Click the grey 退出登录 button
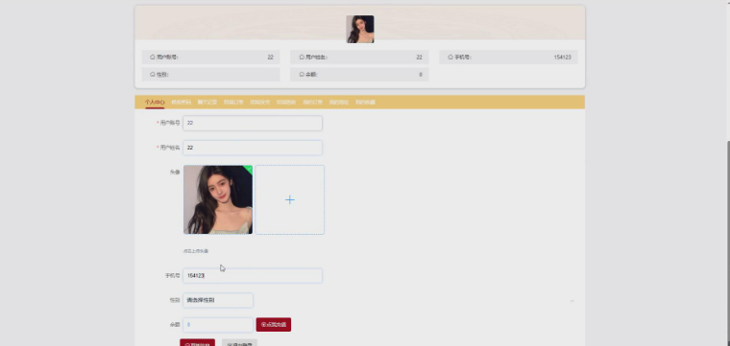The height and width of the screenshot is (346, 730). tap(240, 343)
